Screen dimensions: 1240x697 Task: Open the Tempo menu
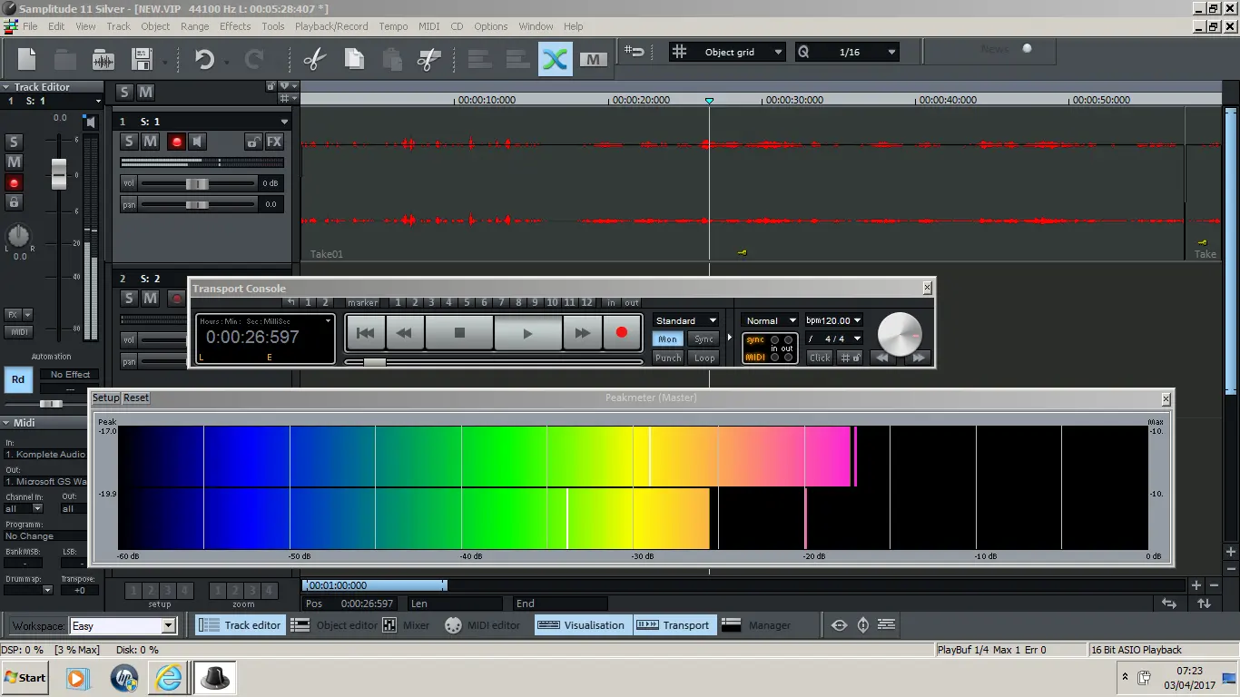pyautogui.click(x=393, y=26)
